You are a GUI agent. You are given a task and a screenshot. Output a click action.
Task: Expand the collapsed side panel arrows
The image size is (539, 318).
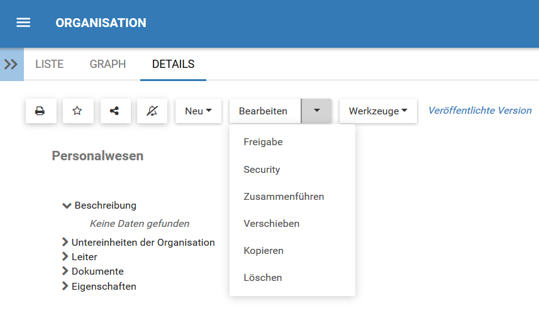click(x=11, y=64)
